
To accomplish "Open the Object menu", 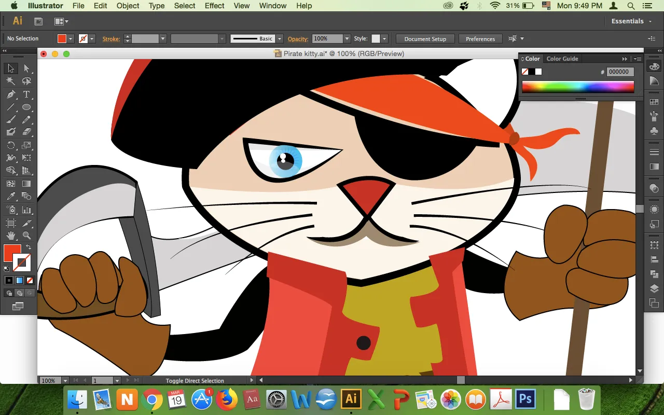I will [128, 6].
